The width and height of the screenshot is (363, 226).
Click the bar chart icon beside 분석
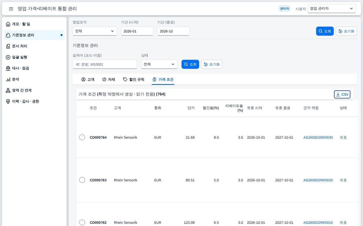[x=8, y=79]
